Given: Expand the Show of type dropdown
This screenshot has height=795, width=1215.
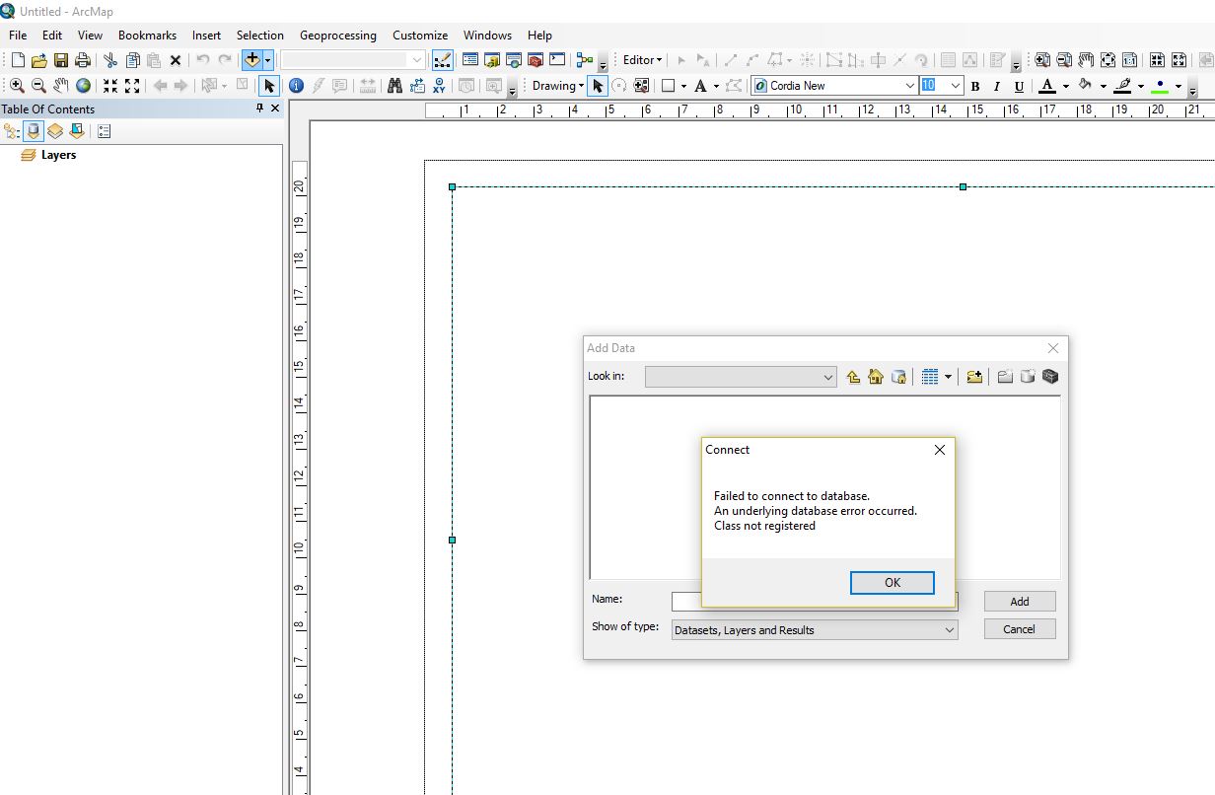Looking at the screenshot, I should point(949,630).
